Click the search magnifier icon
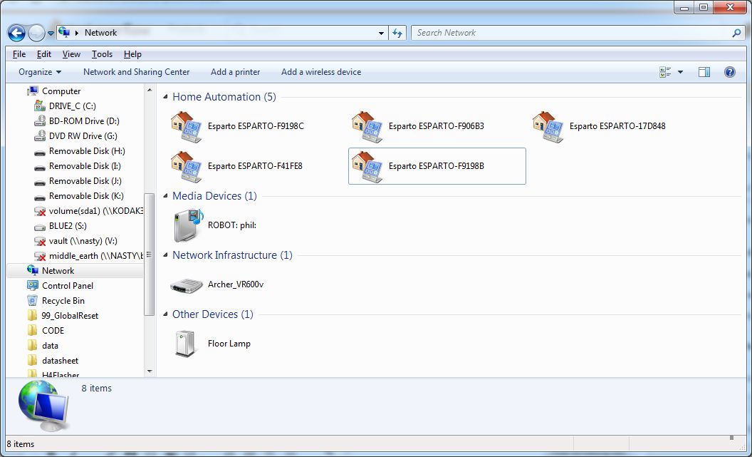Screen dimensions: 752x457 [x=736, y=33]
